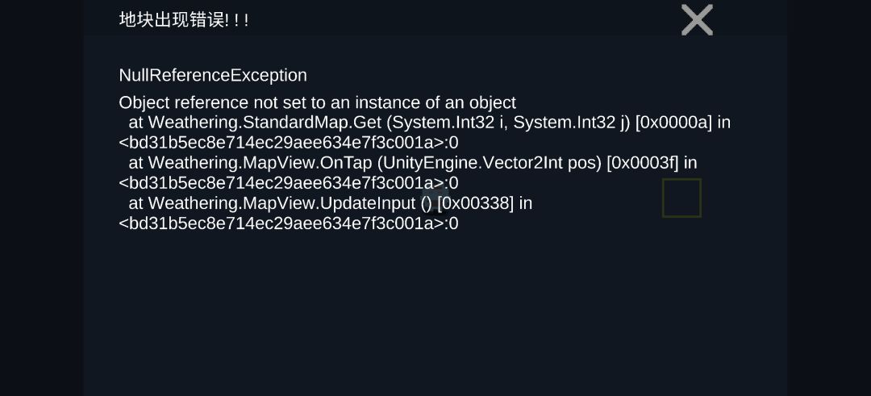Select the final hash line of the trace
This screenshot has height=396, width=871.
pos(288,223)
